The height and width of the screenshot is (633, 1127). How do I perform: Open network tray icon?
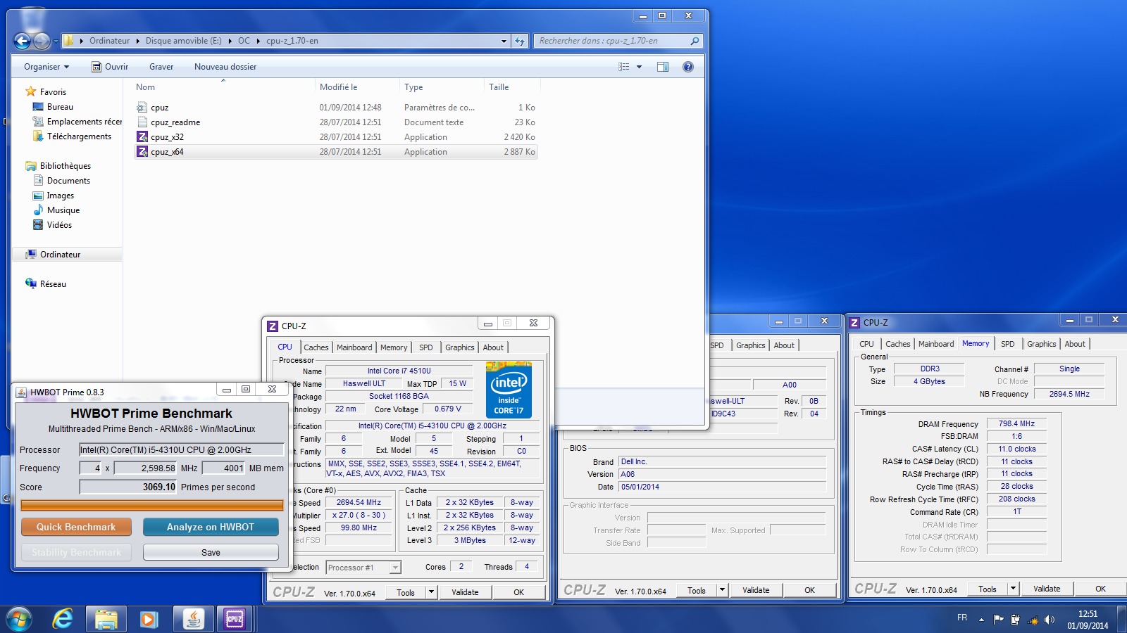click(1033, 620)
